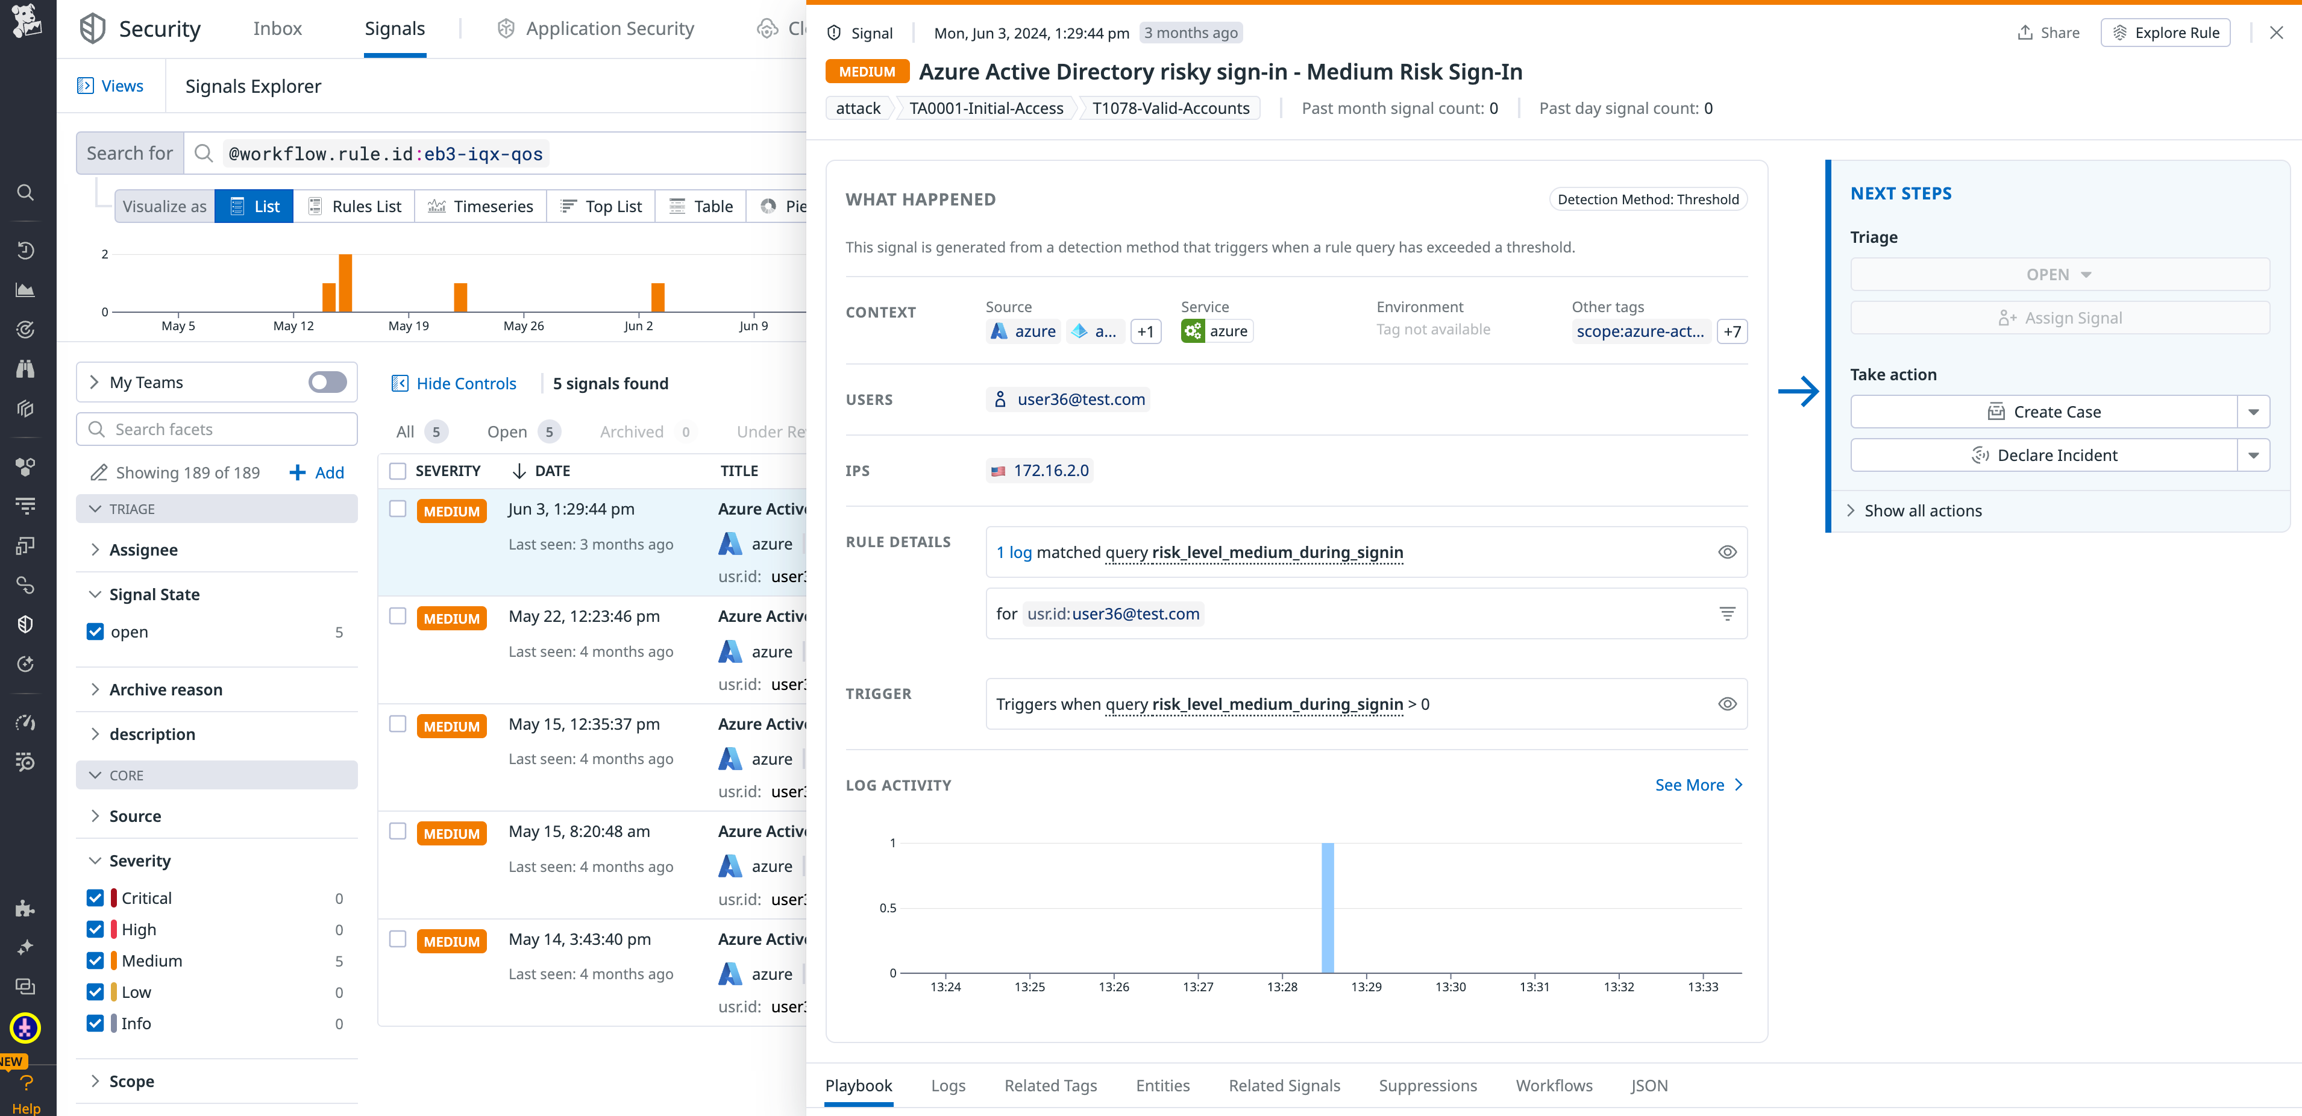
Task: Expand Show all actions under Next Steps
Action: [x=1923, y=510]
